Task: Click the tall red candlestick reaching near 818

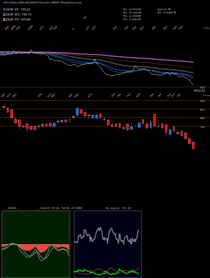Action: coord(154,120)
